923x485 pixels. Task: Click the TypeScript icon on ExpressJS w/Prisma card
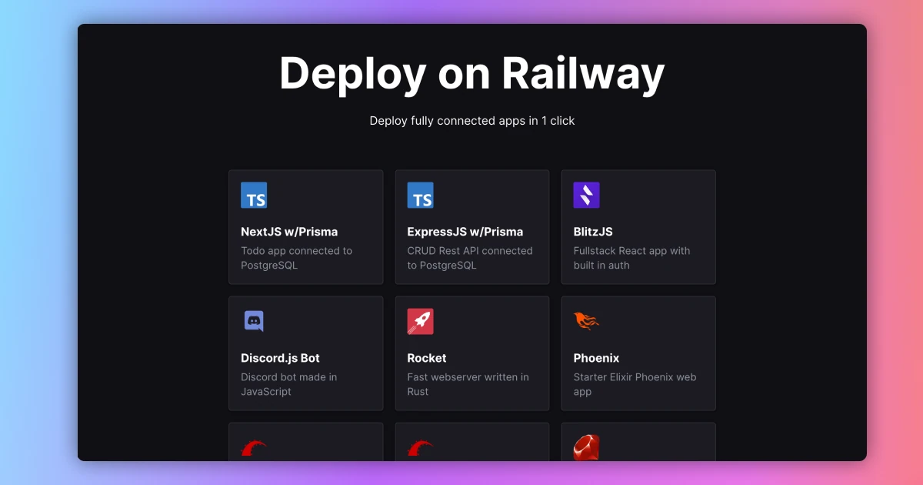(420, 196)
